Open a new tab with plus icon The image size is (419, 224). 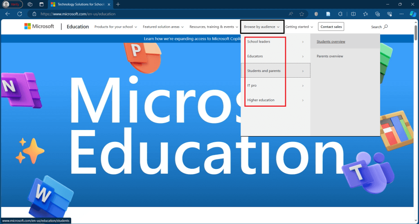[x=118, y=4]
